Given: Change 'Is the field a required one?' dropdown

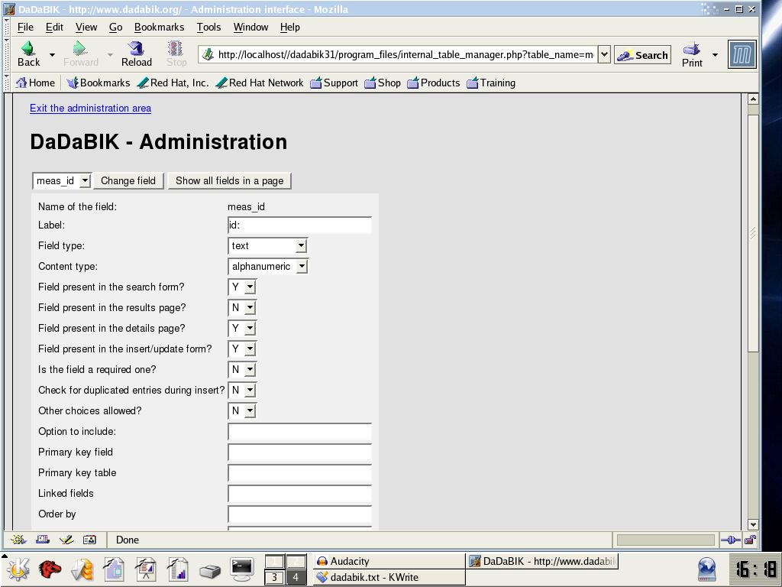Looking at the screenshot, I should [x=242, y=369].
